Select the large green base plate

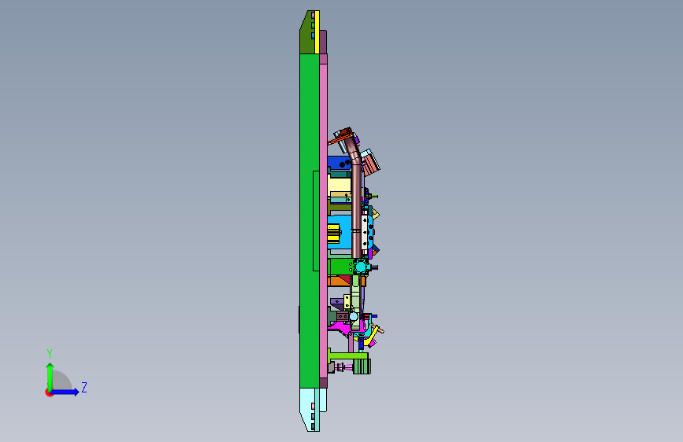pos(310,221)
